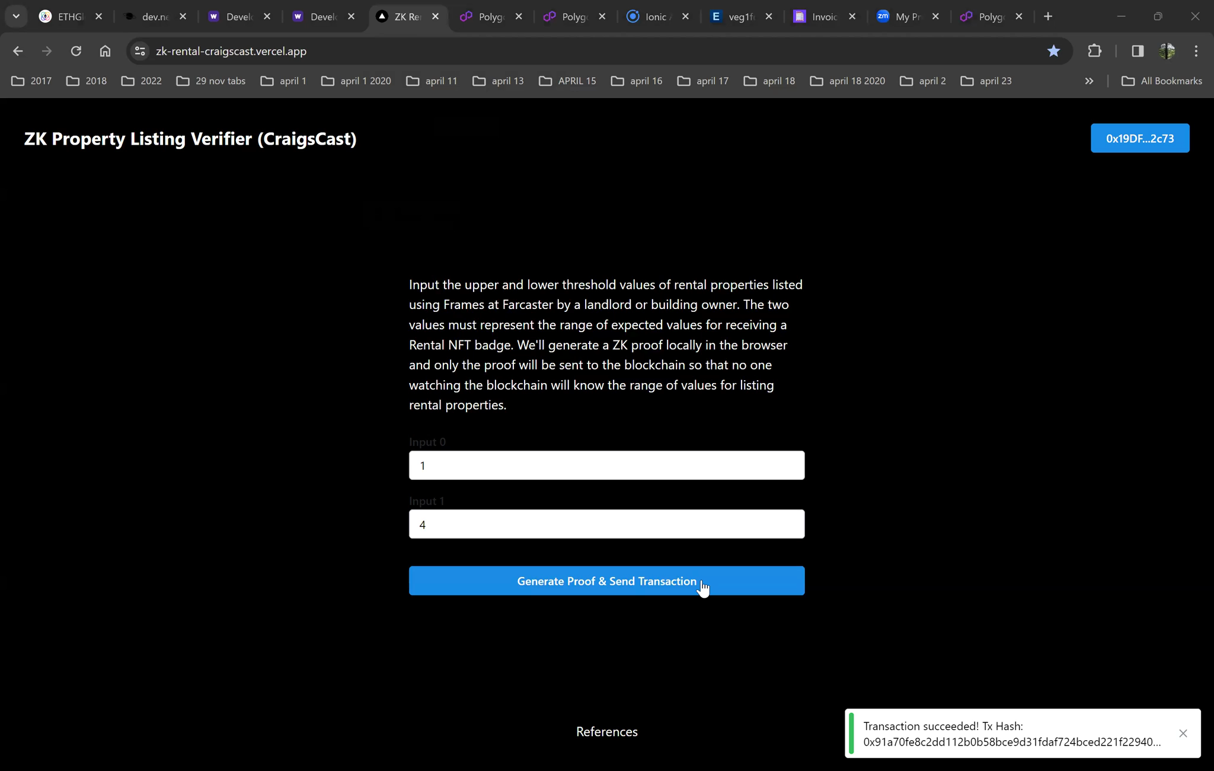The image size is (1214, 771).
Task: Open the april 23 bookmark folder
Action: [x=986, y=81]
